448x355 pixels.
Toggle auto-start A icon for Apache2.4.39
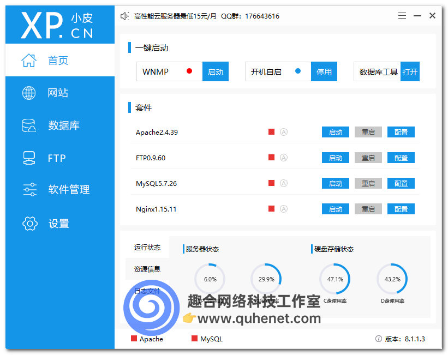[x=283, y=132]
